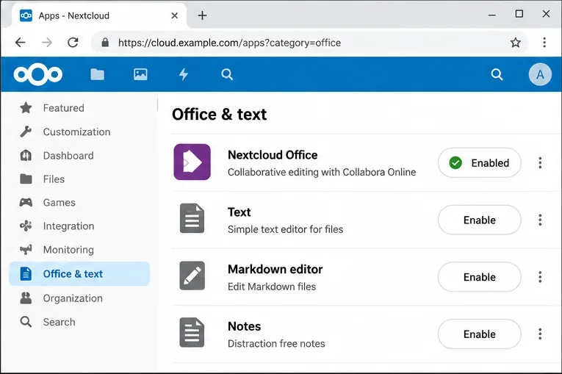
Task: Enable the Markdown editor app
Action: (479, 277)
